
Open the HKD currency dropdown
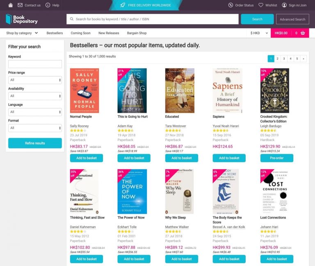(259, 33)
